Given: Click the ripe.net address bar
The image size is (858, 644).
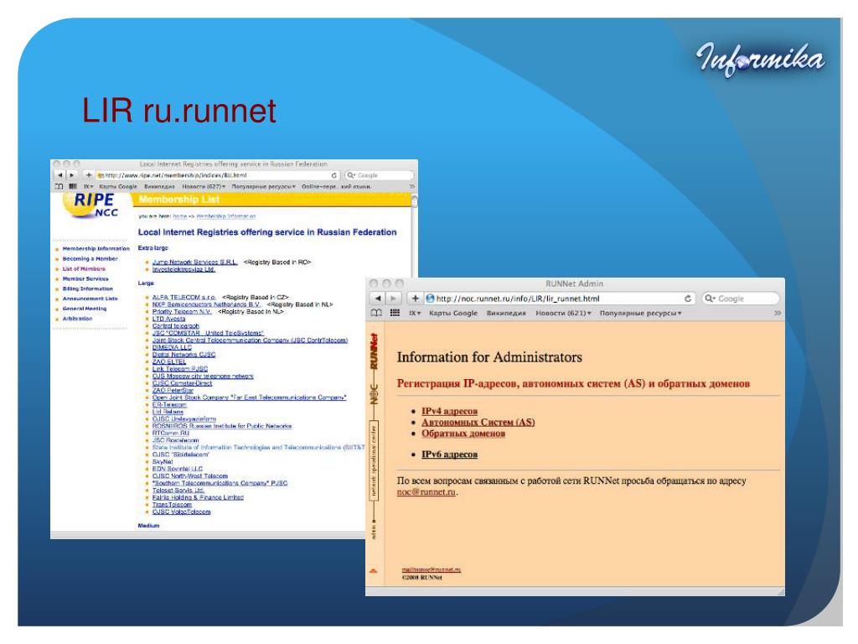Looking at the screenshot, I should tap(218, 175).
